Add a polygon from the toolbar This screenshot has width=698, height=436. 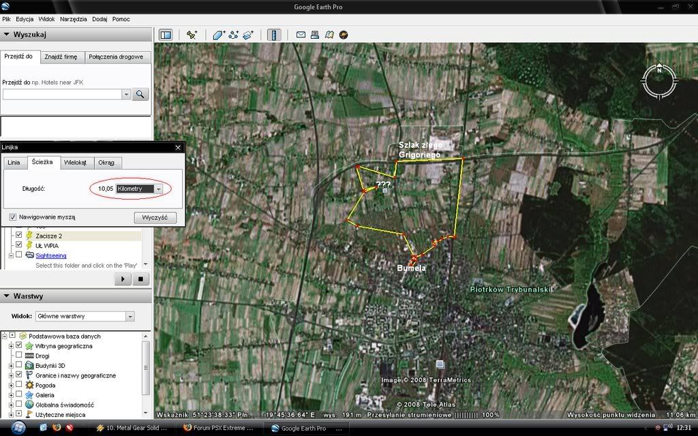[x=219, y=35]
